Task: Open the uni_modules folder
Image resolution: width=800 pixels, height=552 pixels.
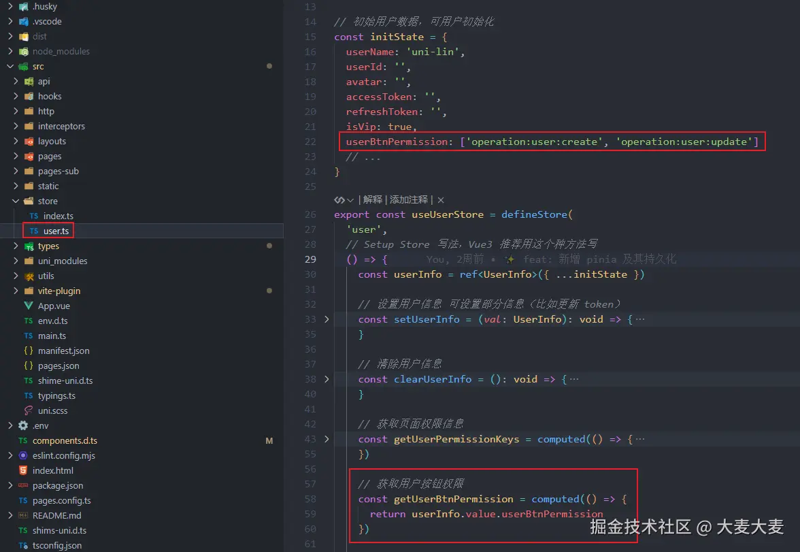Action: [x=63, y=261]
